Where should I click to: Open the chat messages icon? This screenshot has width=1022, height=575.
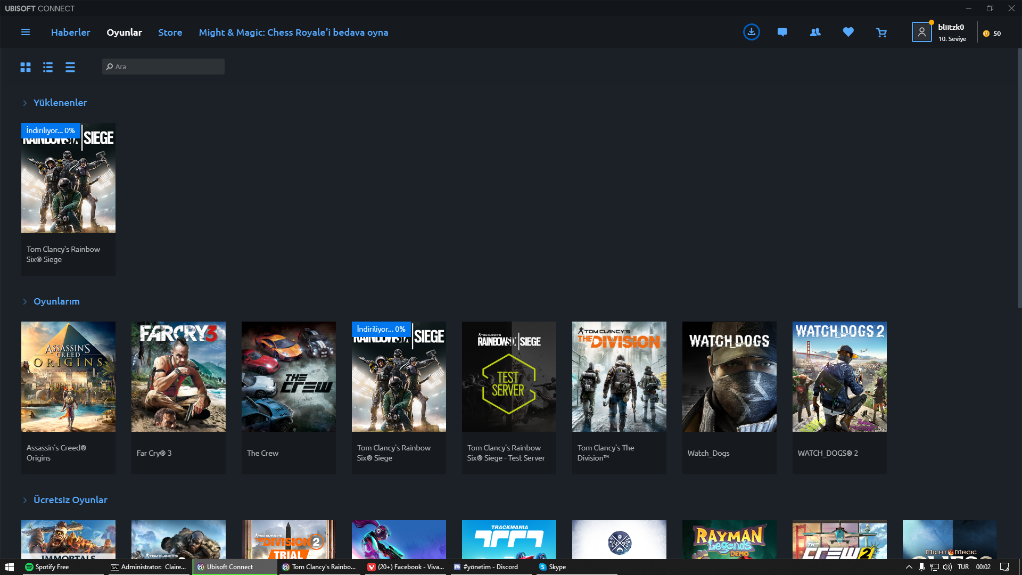pos(782,32)
